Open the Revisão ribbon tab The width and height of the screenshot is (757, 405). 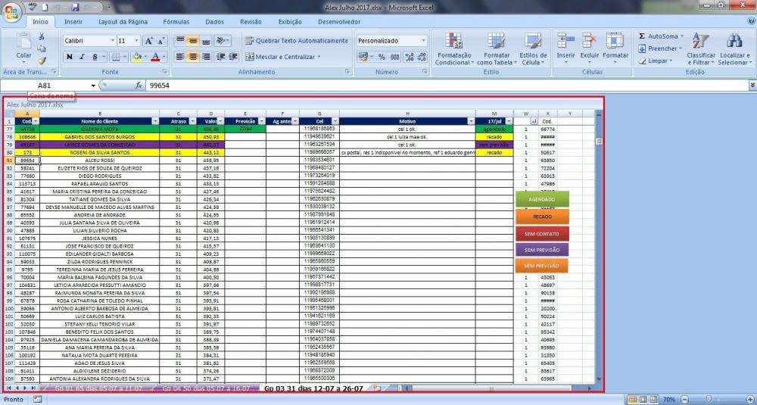click(251, 22)
